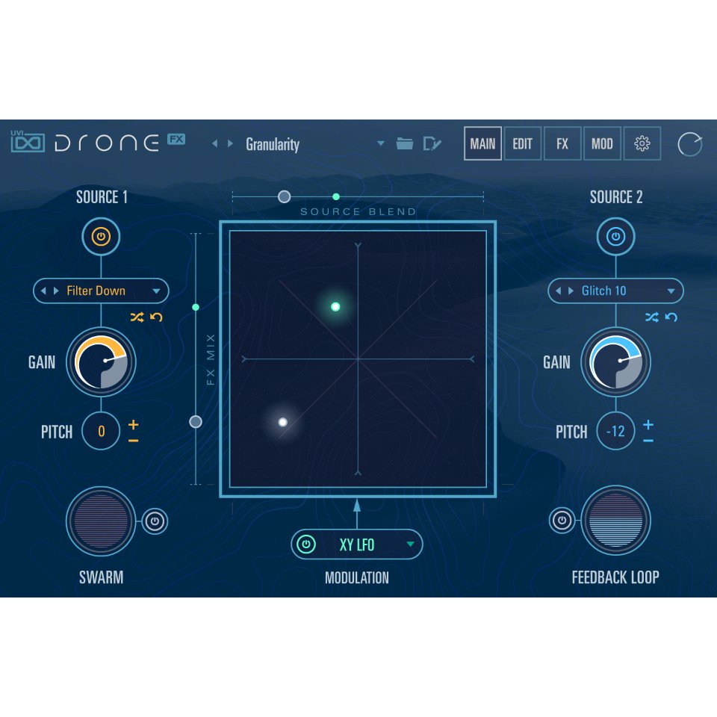Select previous Source 1 sample before Filter Down
Viewport: 717px width, 717px height.
[x=43, y=291]
